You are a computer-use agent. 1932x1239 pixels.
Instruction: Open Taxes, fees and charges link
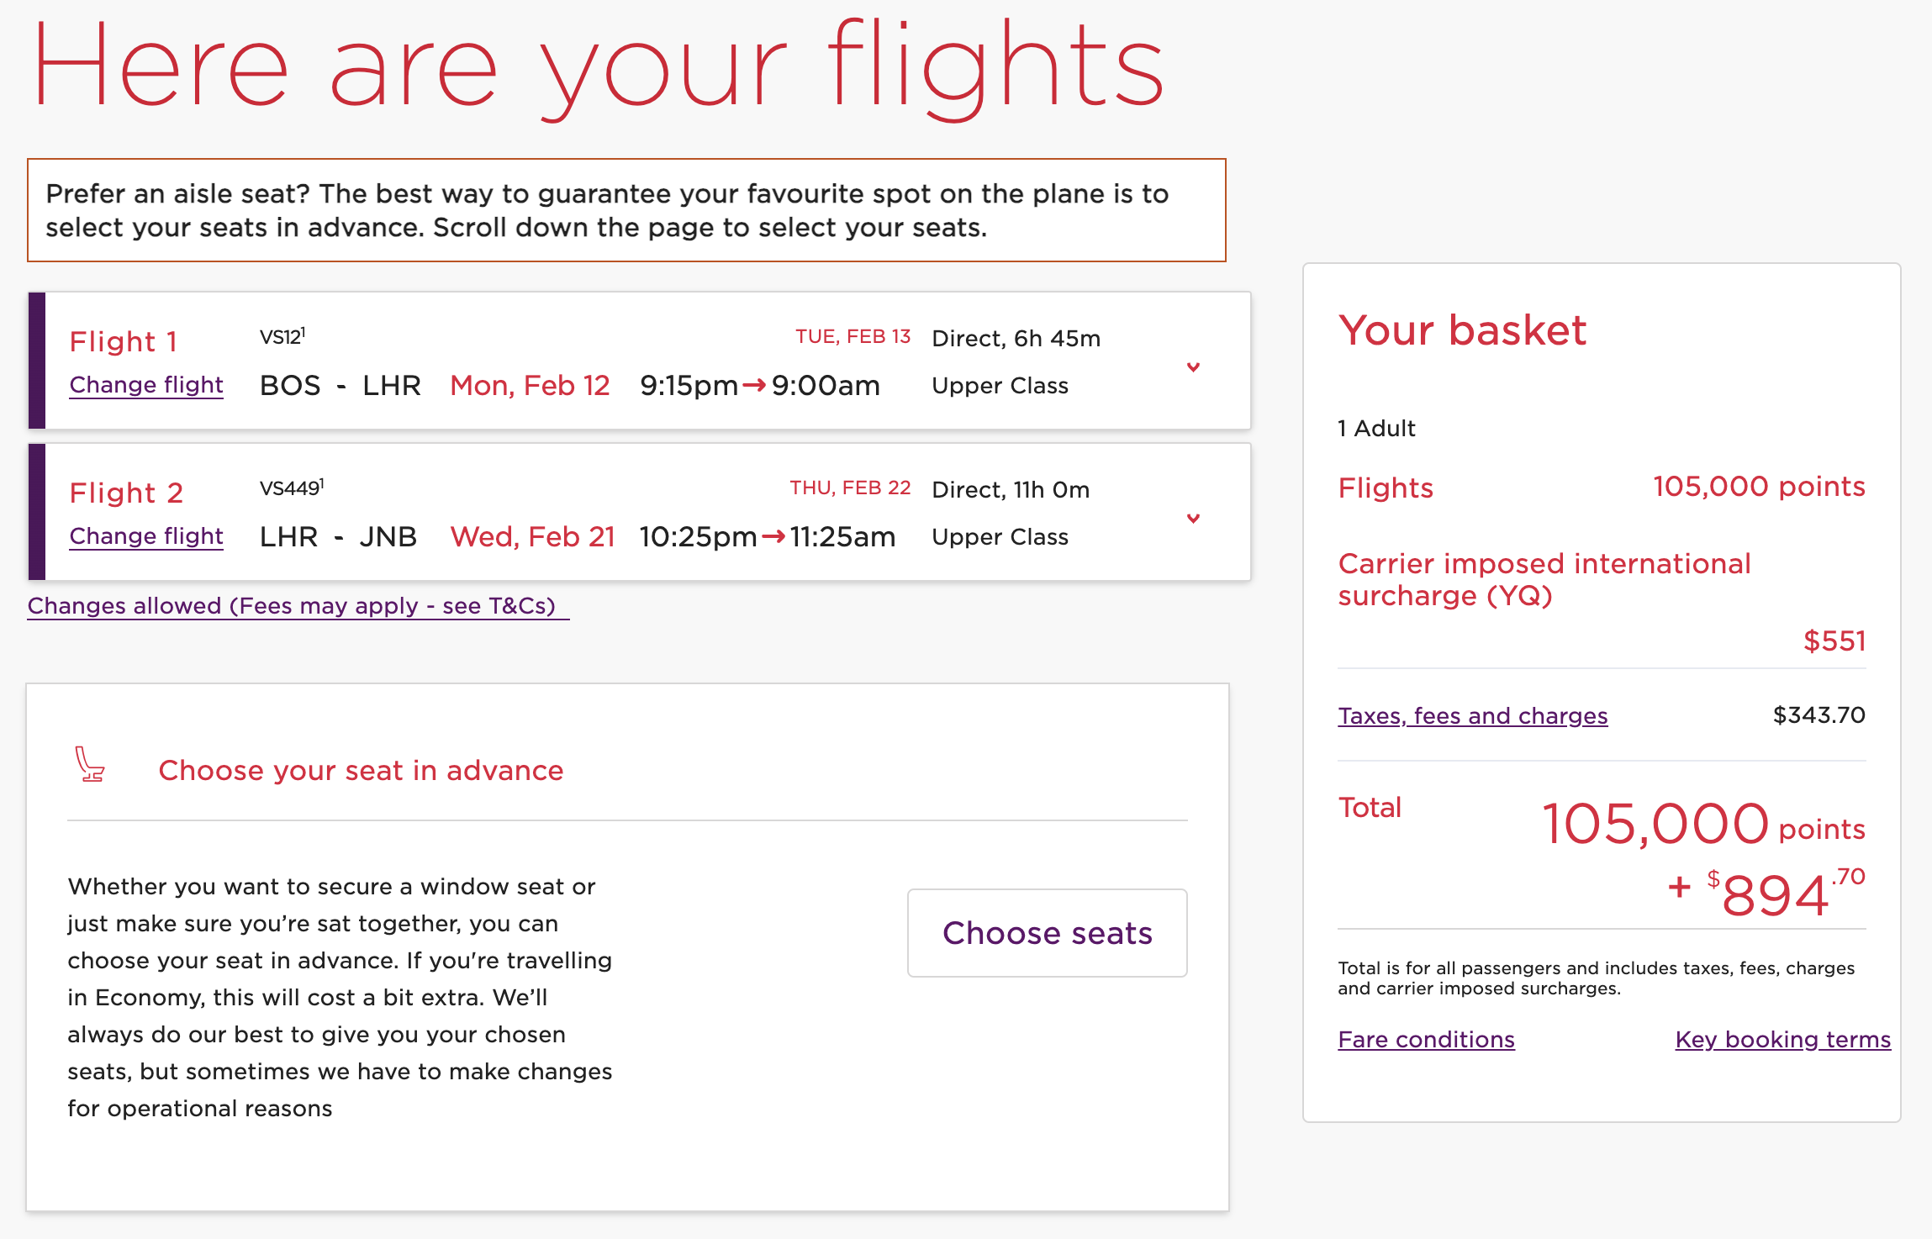pyautogui.click(x=1473, y=716)
